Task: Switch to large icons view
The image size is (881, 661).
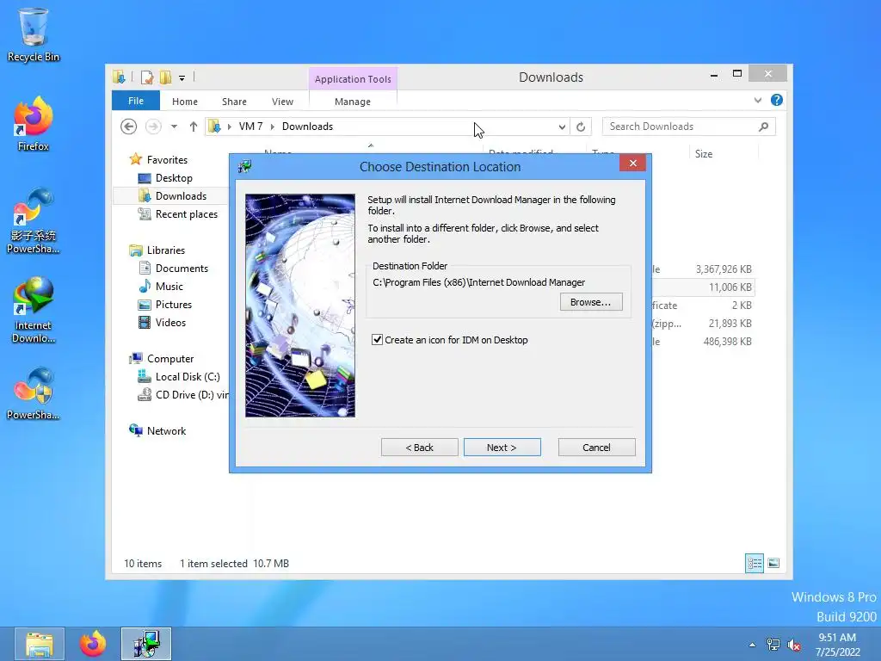Action: pyautogui.click(x=773, y=563)
